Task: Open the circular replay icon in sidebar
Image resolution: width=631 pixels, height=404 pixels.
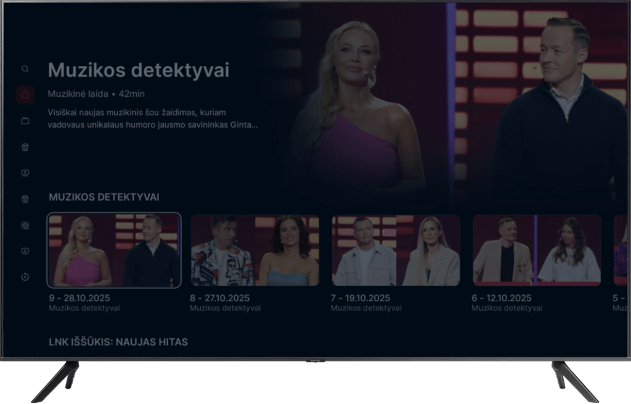Action: [25, 277]
